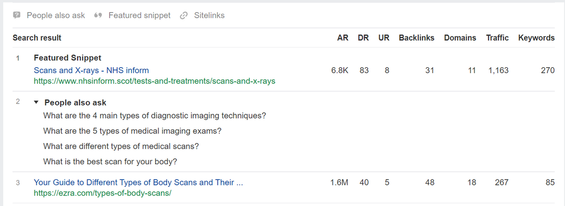Open Your Guide to Different Types of Body Scans

pyautogui.click(x=138, y=182)
